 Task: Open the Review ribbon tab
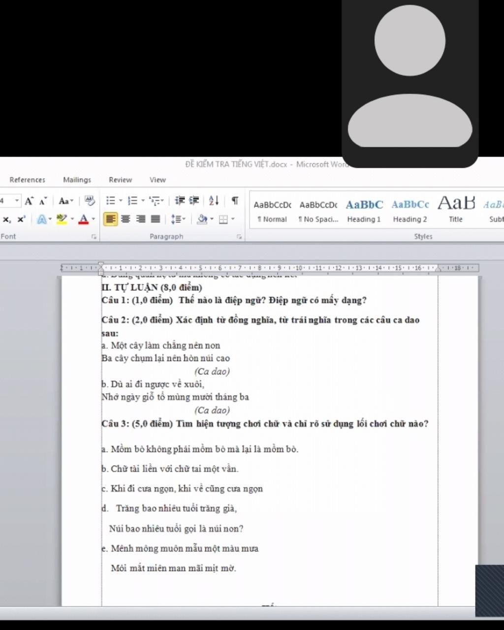(121, 180)
